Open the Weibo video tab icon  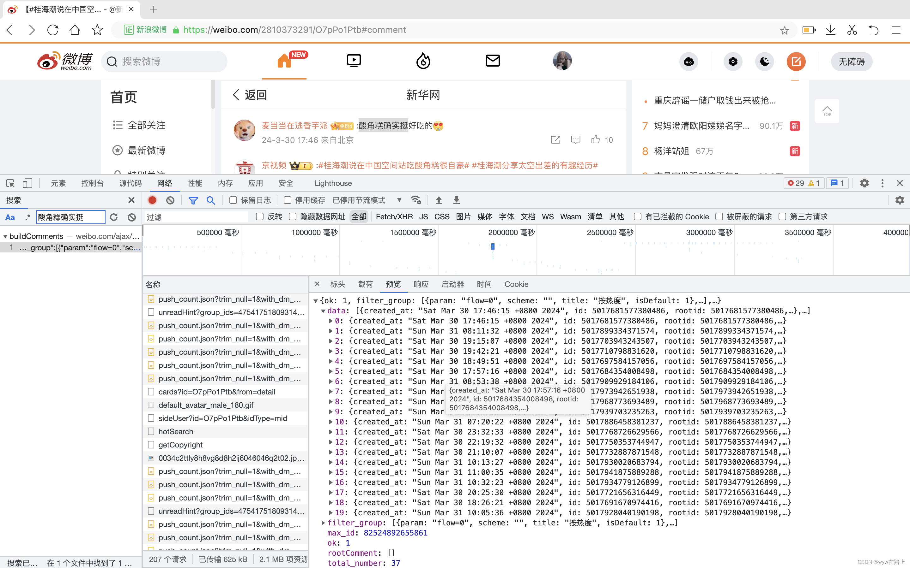(x=354, y=61)
